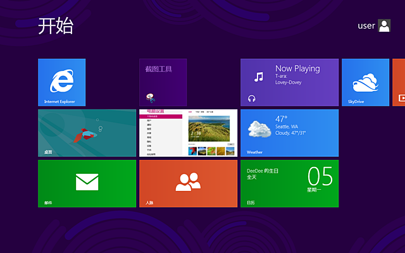Click the cloud icon on the Weather tile

point(259,129)
